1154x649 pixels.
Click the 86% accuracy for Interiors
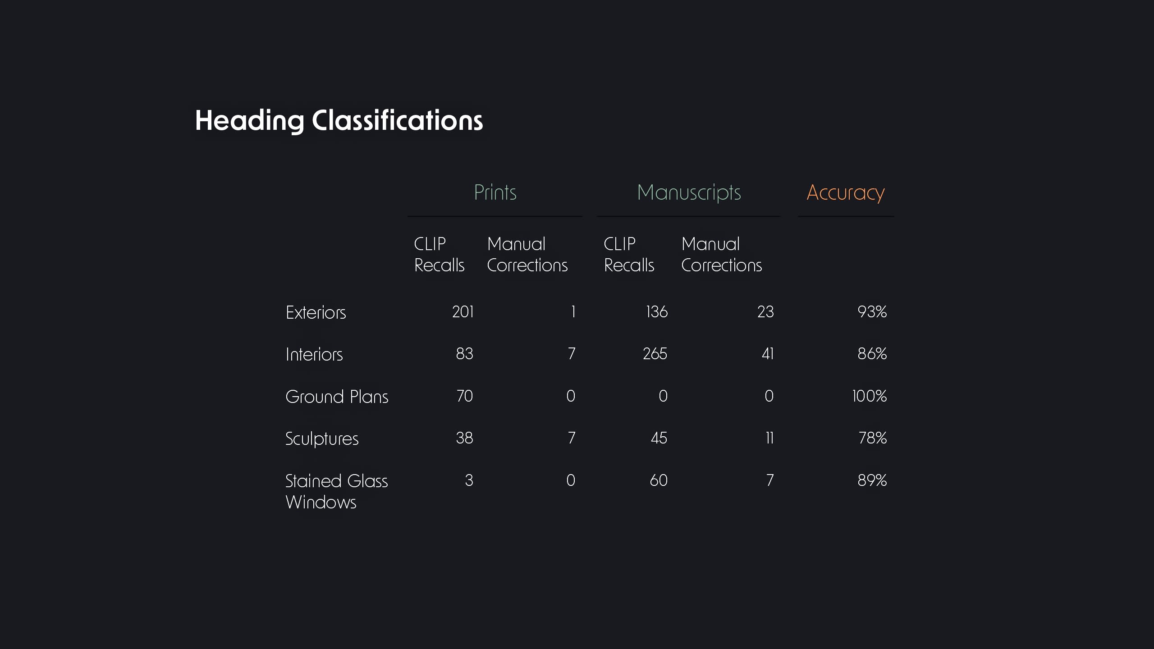coord(872,354)
